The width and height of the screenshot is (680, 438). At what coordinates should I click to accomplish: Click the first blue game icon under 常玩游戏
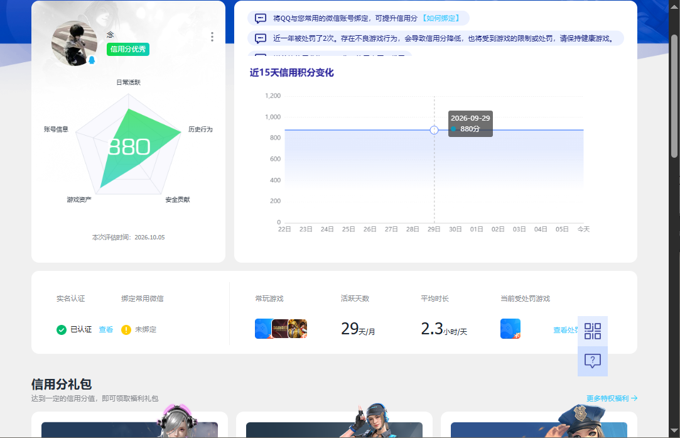tap(262, 329)
